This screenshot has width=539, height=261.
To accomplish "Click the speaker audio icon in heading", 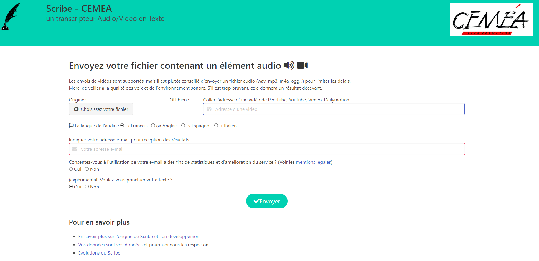I will [289, 65].
